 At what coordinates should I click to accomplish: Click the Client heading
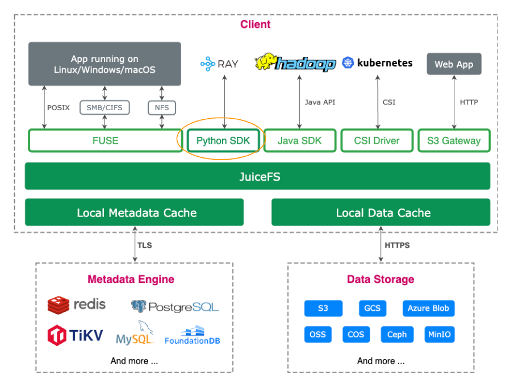[256, 24]
